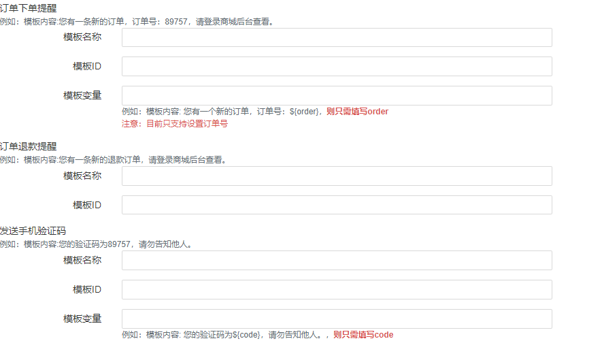Click 模板ID field under 订单退款提醒
The image size is (602, 341).
(x=337, y=205)
